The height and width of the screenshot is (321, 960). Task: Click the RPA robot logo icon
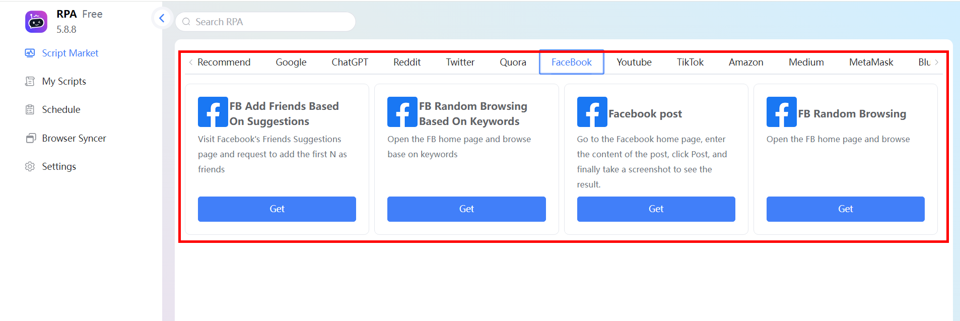(36, 22)
